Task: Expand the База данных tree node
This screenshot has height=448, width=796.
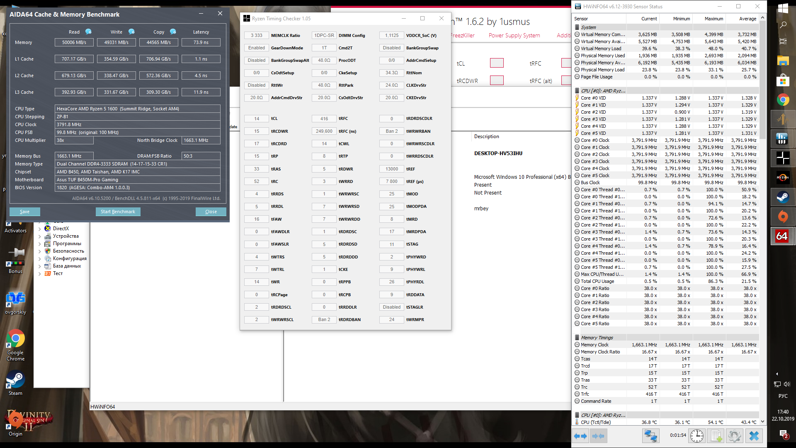Action: [x=40, y=266]
